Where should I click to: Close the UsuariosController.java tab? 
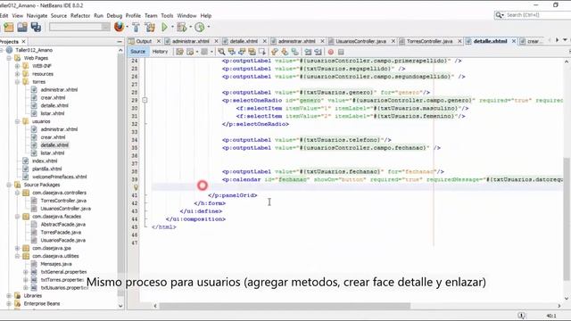(x=393, y=42)
